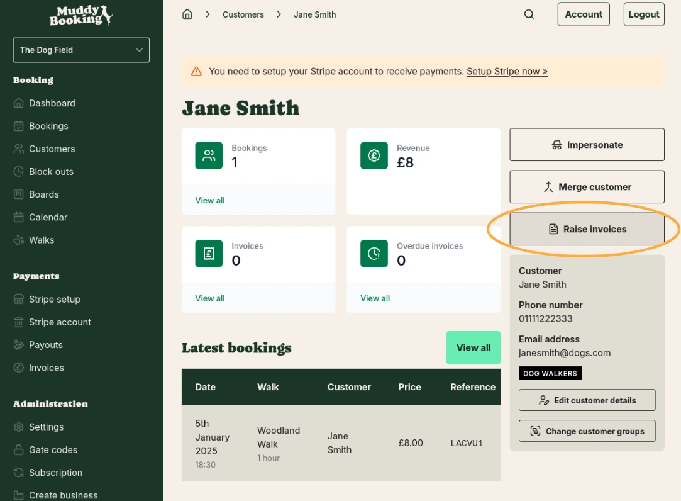Click the chevron on the business selector

[x=141, y=50]
